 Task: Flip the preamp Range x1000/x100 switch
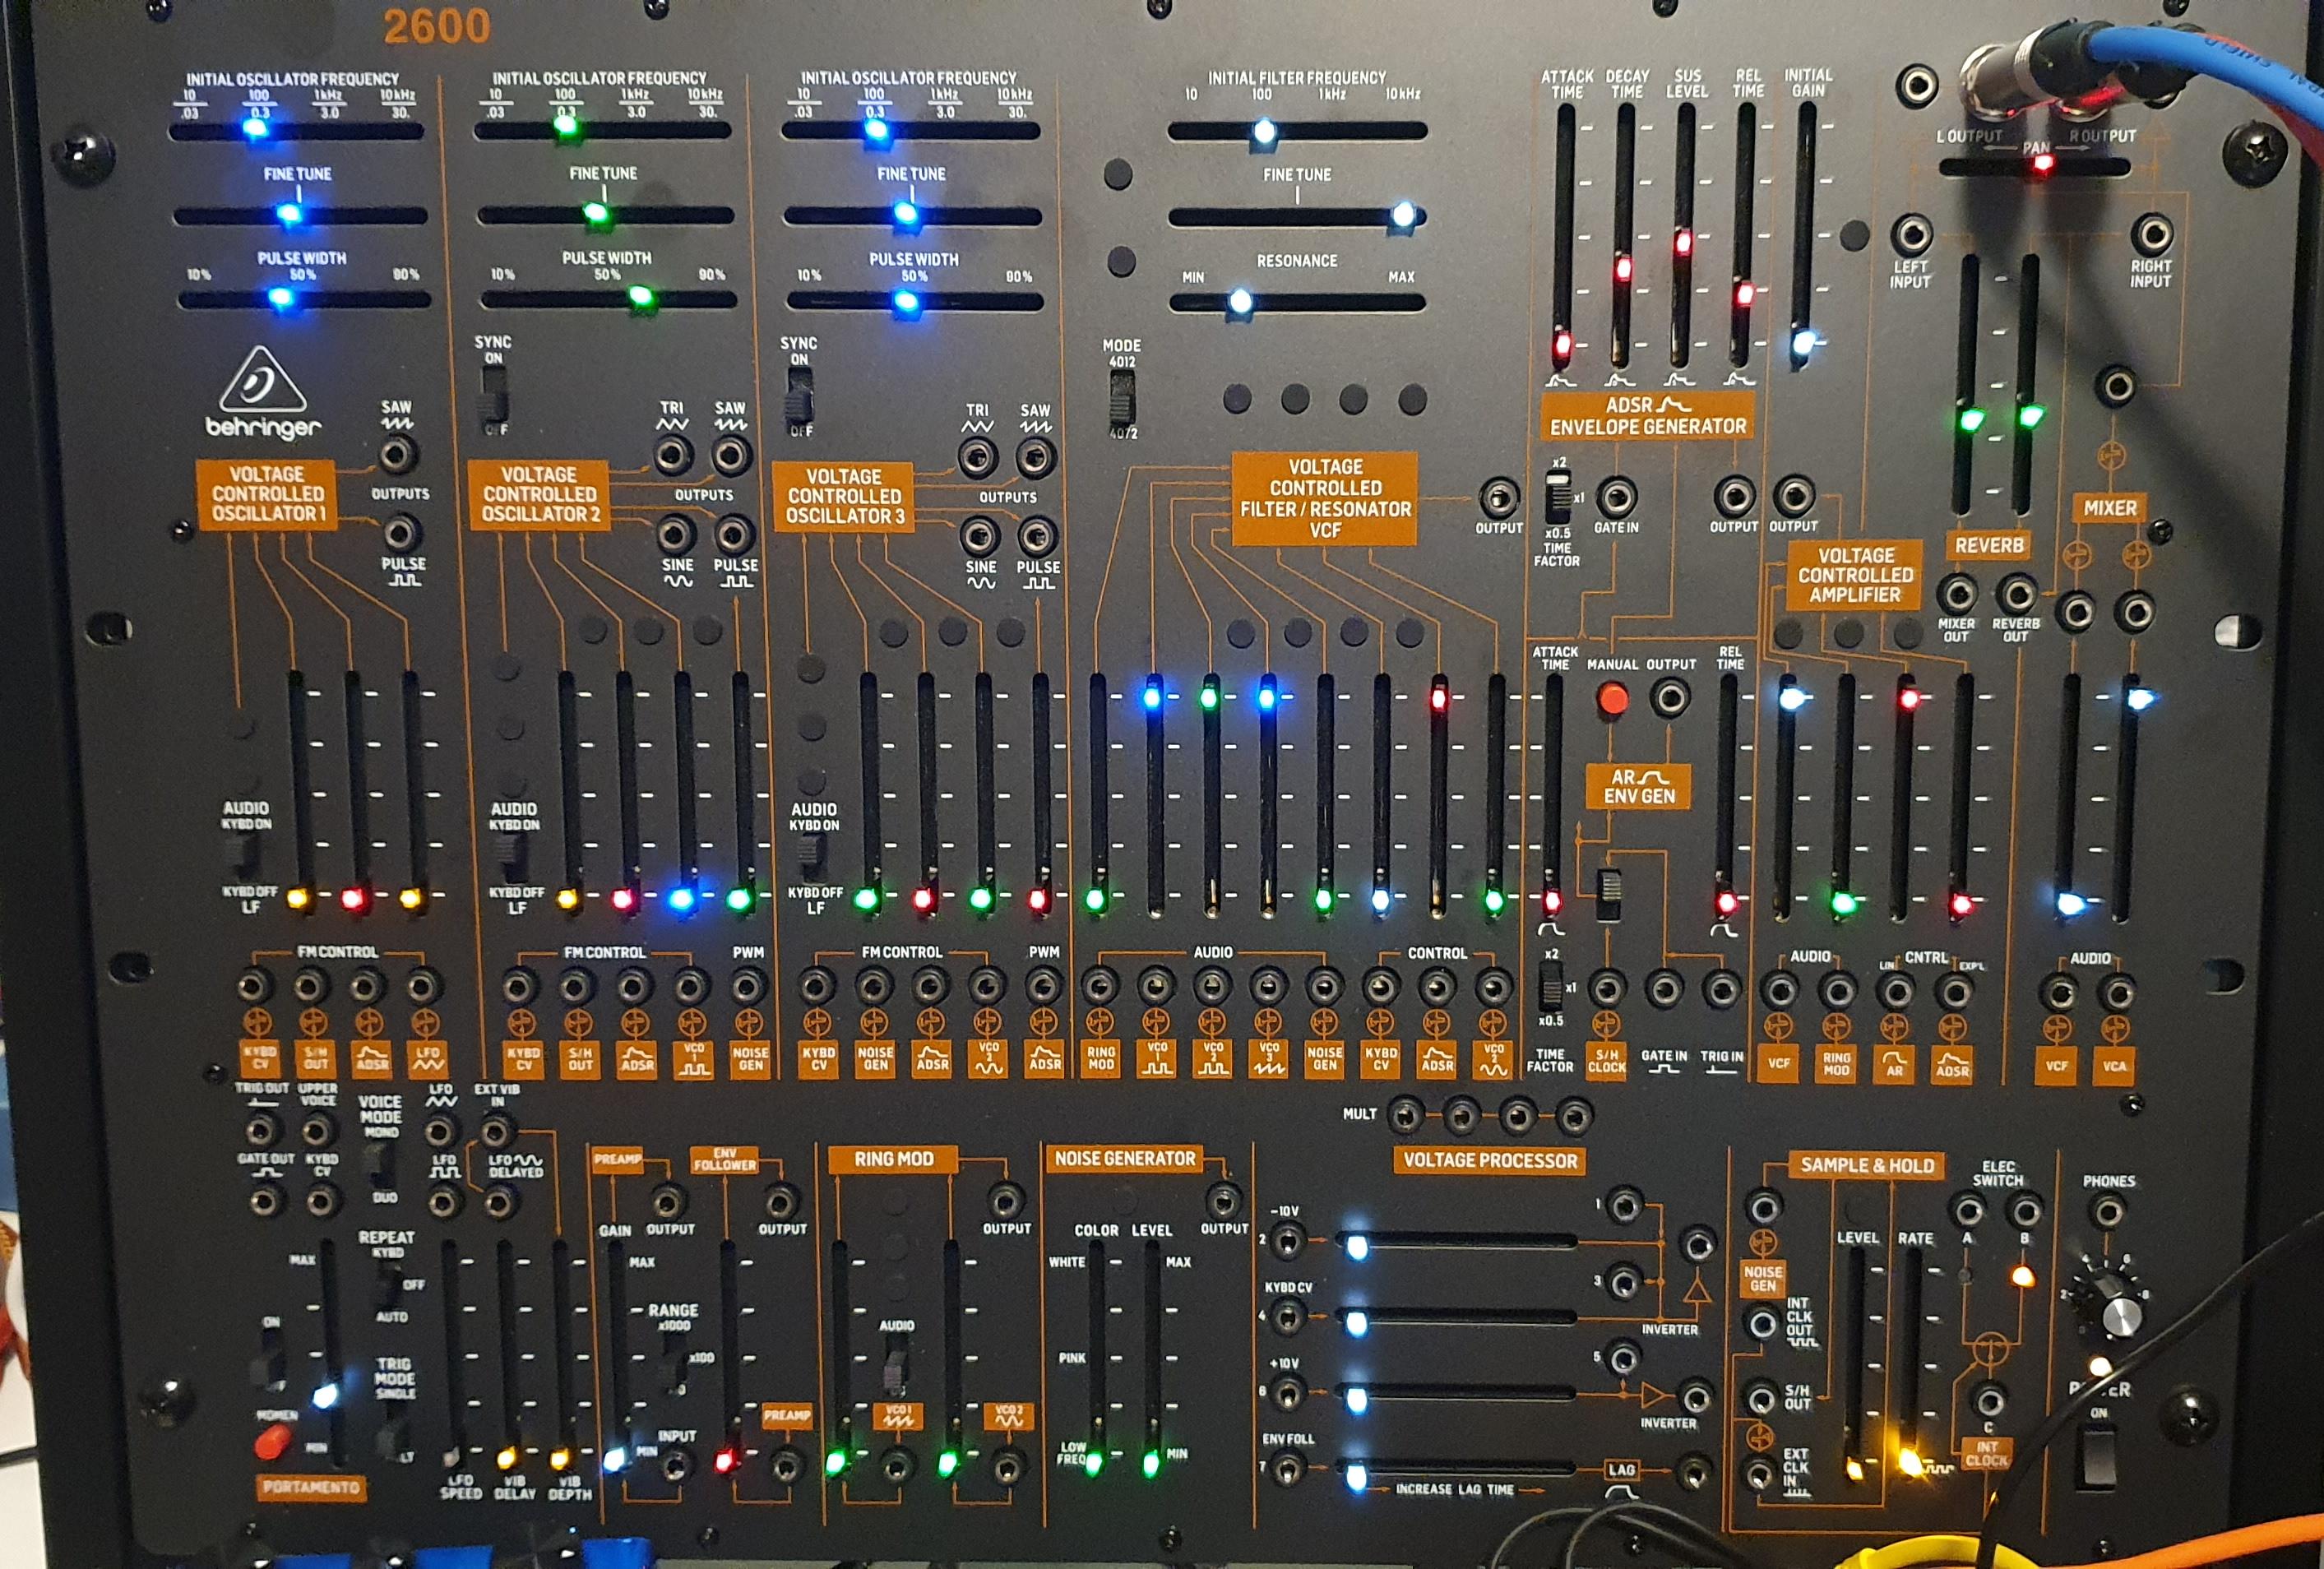(x=676, y=1360)
